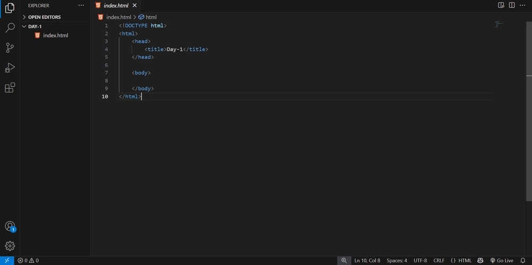
Task: Change end of line sequence CRLF
Action: (439, 261)
